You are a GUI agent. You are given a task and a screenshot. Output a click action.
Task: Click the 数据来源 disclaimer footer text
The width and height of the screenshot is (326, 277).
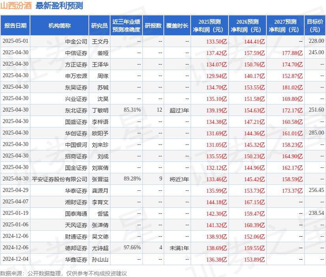(x=64, y=273)
